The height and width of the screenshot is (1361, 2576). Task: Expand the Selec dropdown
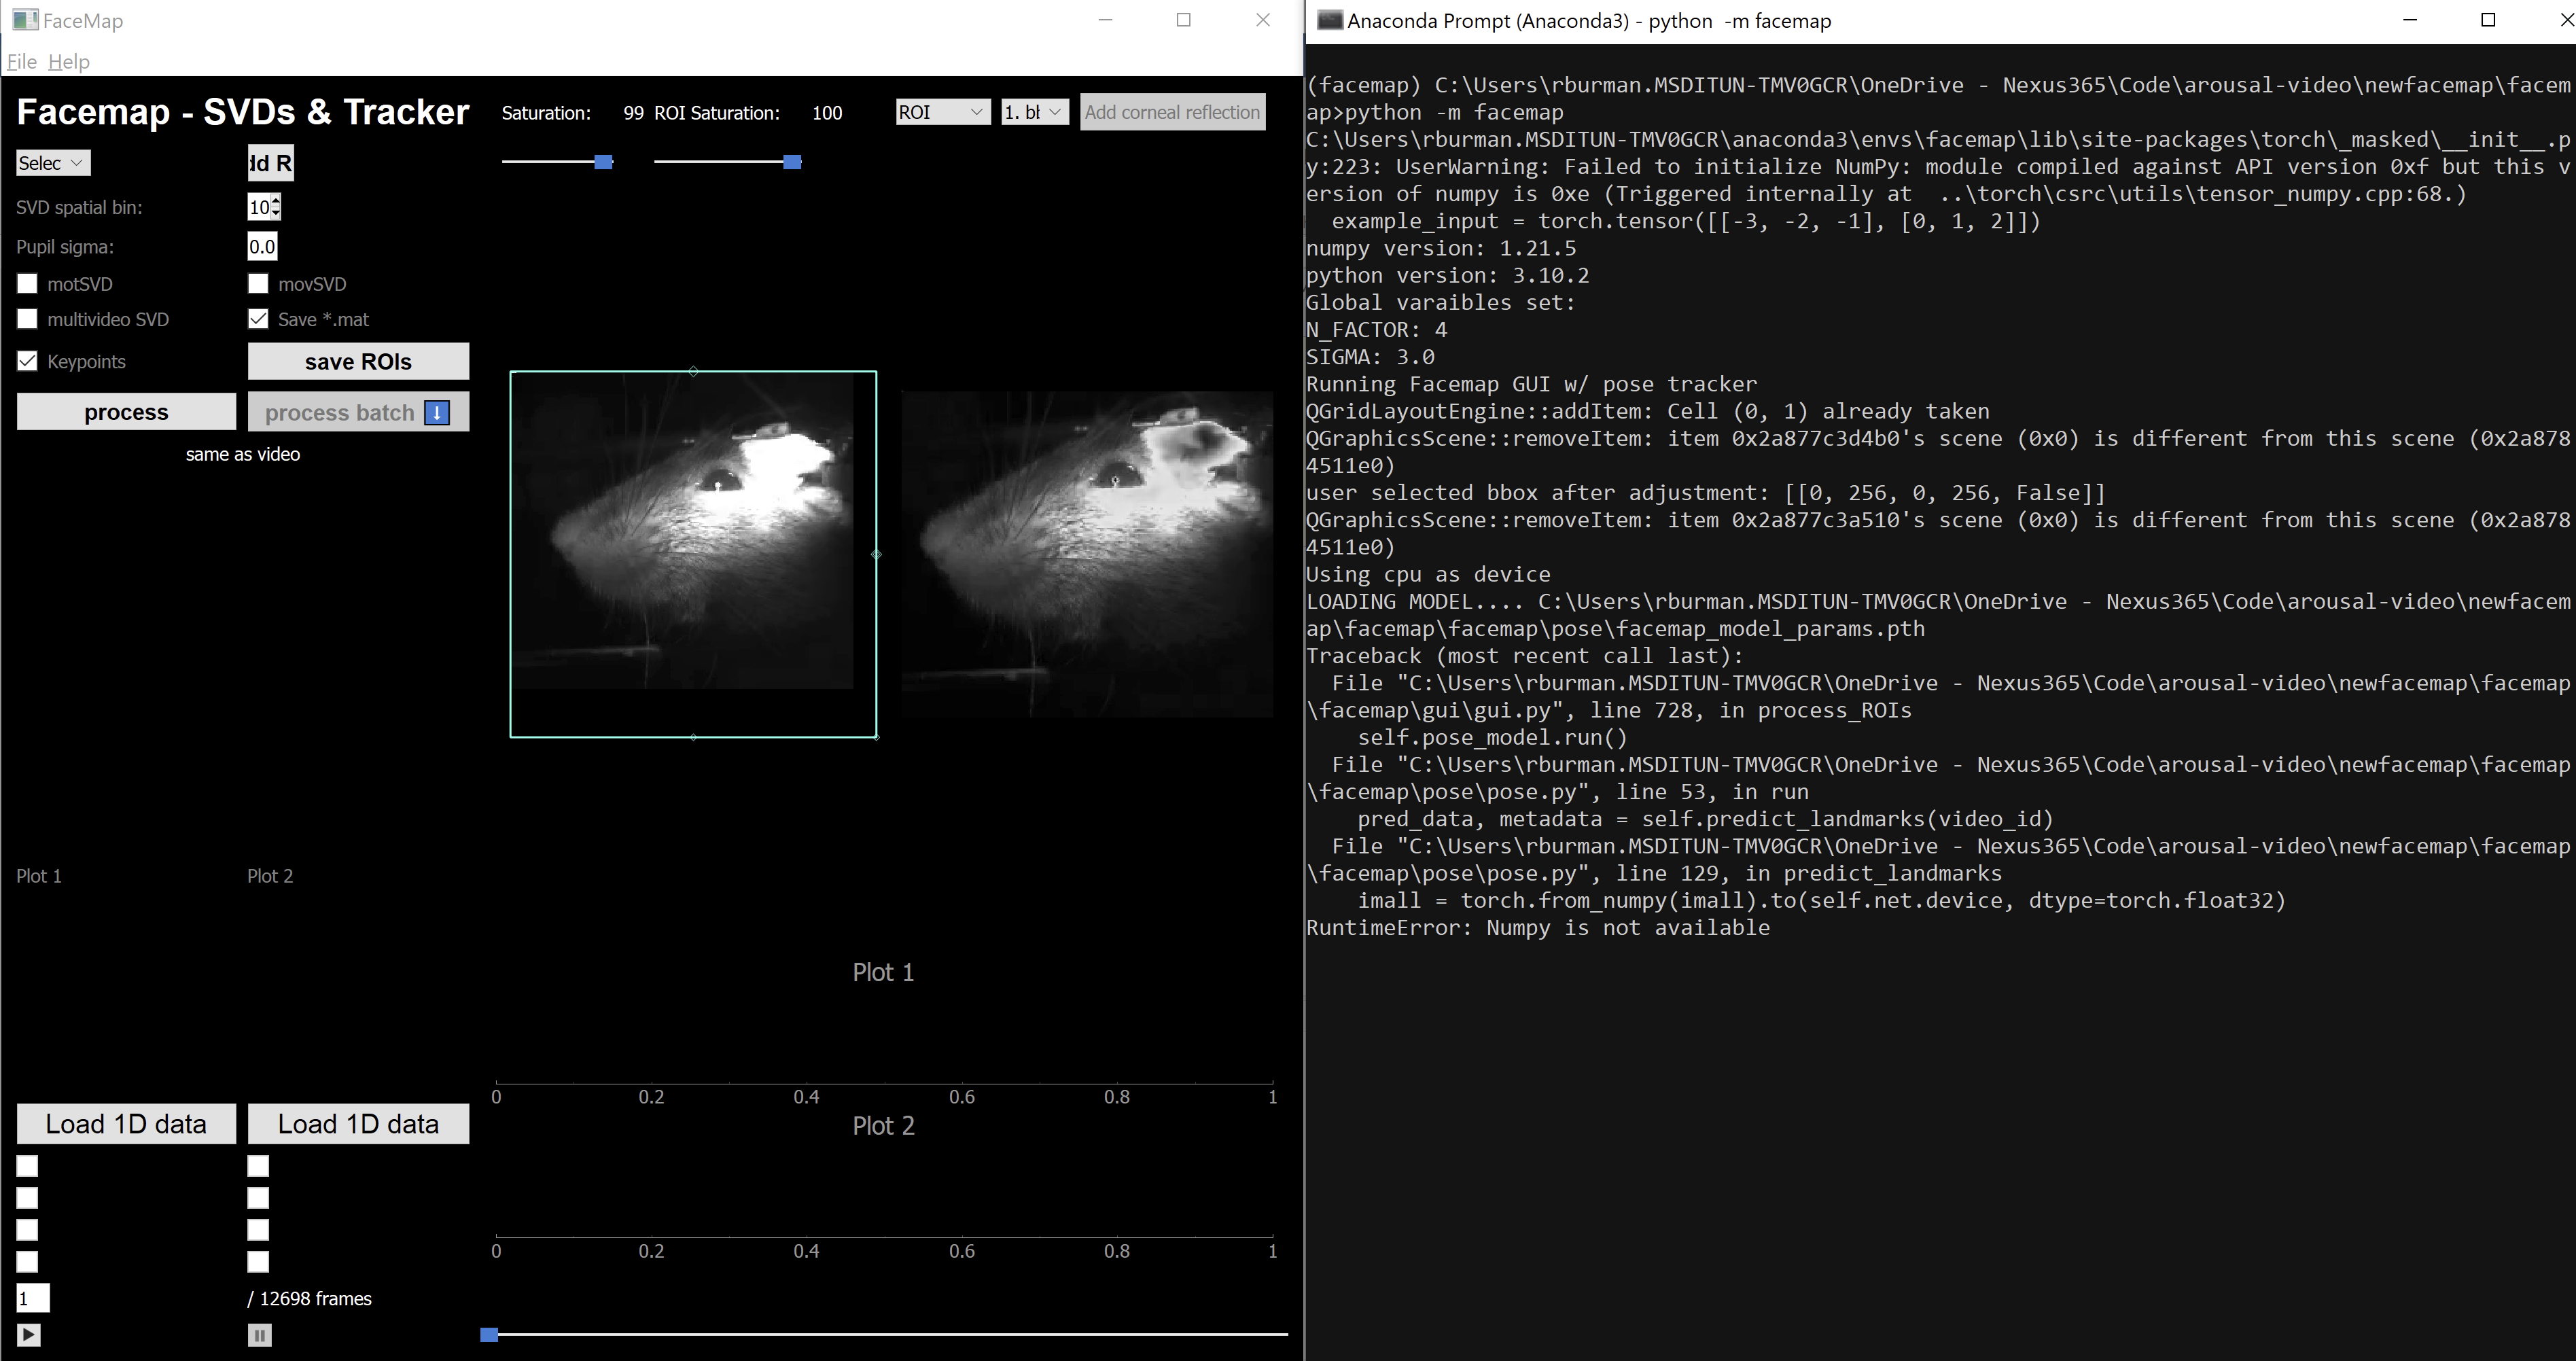point(52,162)
